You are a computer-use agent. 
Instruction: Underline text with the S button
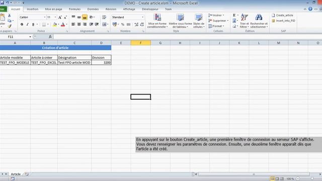click(33, 25)
